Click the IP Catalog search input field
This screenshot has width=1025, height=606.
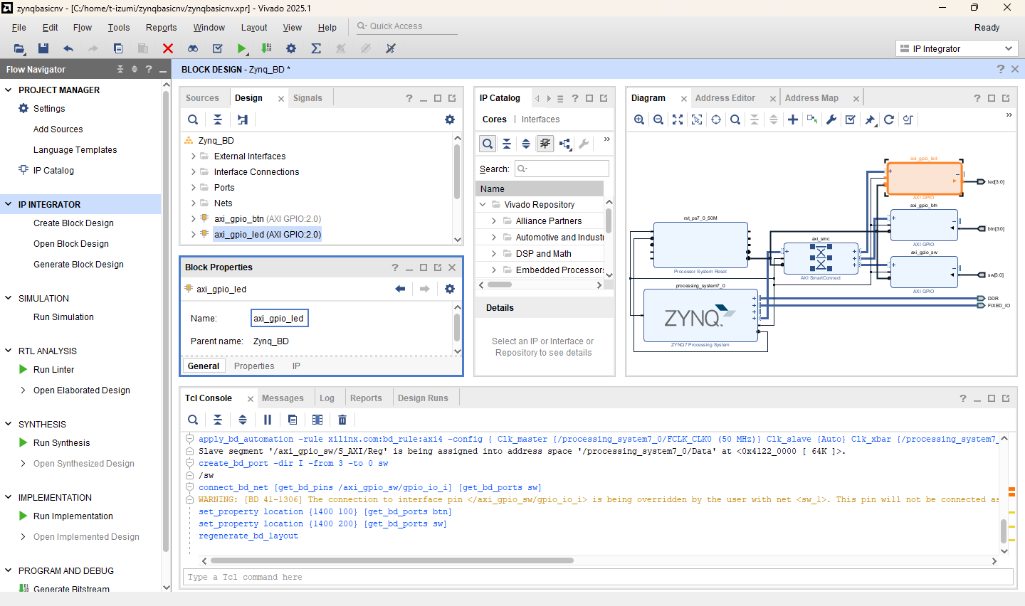click(567, 169)
